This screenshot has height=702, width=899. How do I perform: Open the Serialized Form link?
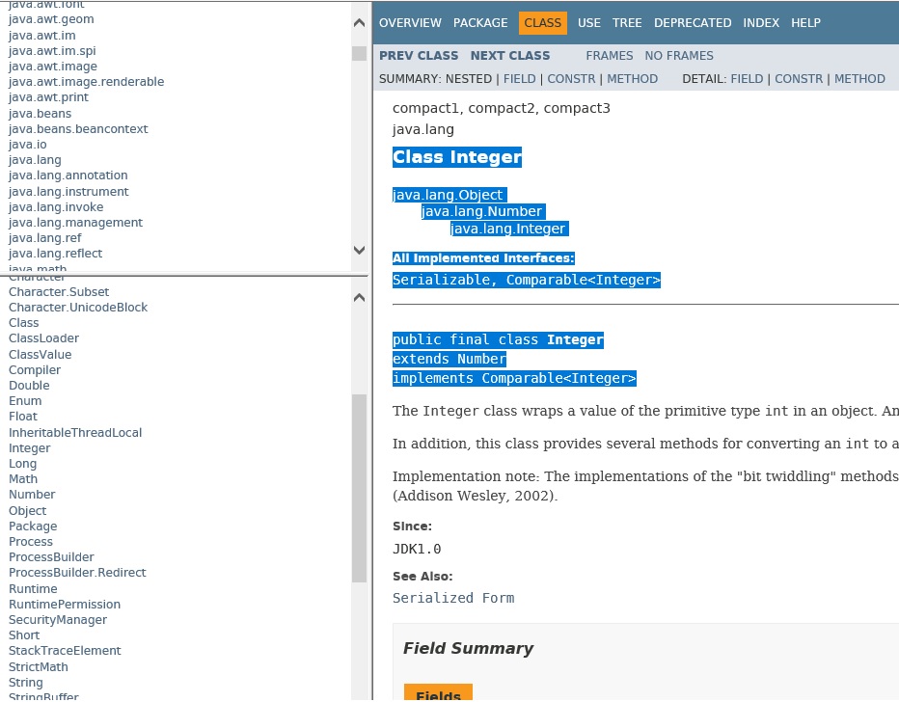[453, 598]
